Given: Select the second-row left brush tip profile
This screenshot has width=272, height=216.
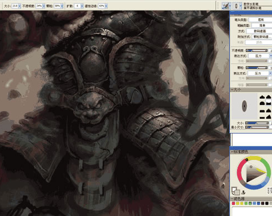Looking at the screenshot, I should pos(262,103).
